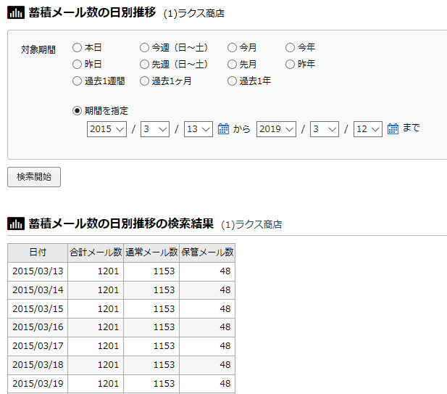Choose 今週（日～土） period option
Image resolution: width=447 pixels, height=394 pixels.
(145, 47)
